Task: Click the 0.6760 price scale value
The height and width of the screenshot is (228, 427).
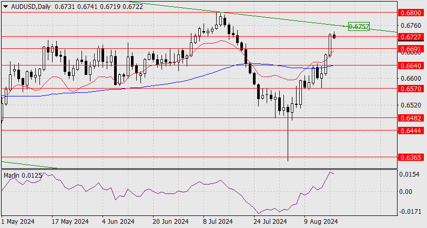Action: point(411,26)
